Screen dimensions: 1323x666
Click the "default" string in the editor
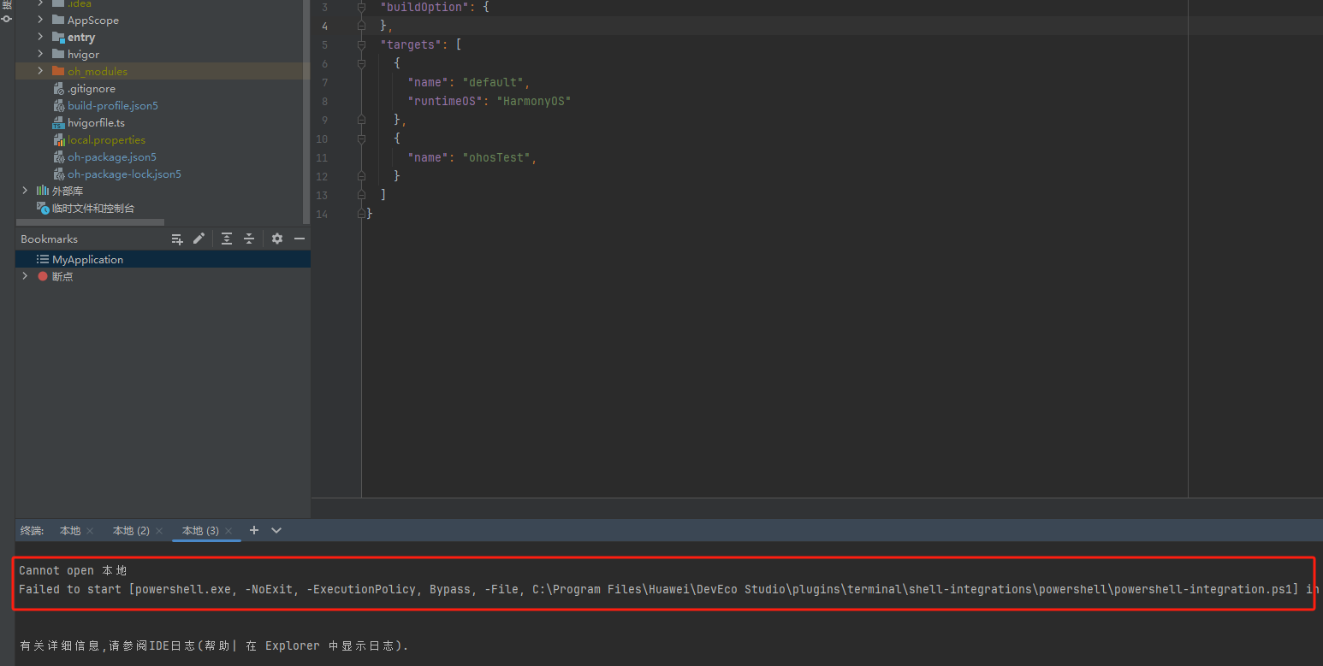tap(493, 82)
